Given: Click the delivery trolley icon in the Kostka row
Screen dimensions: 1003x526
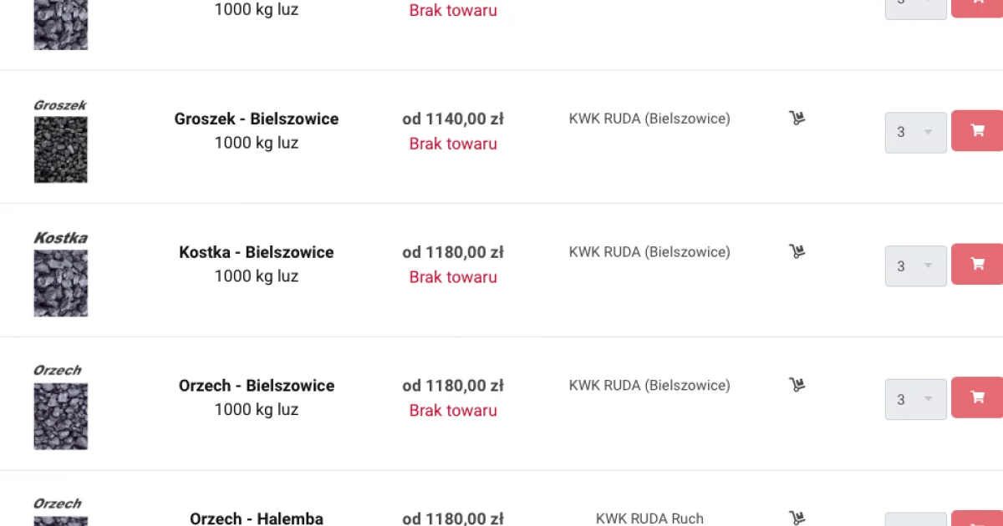Looking at the screenshot, I should tap(797, 251).
